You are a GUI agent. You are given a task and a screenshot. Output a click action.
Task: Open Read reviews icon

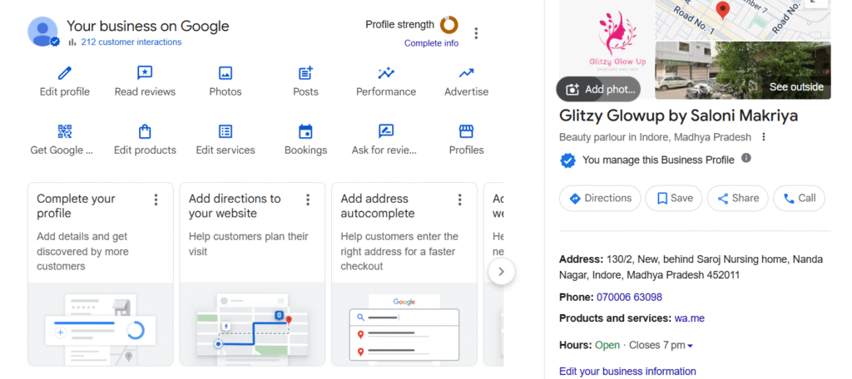pos(145,73)
